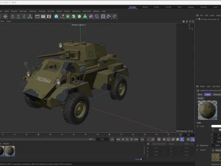
Task: Switch to the Standard layout tab
Action: (133, 7)
